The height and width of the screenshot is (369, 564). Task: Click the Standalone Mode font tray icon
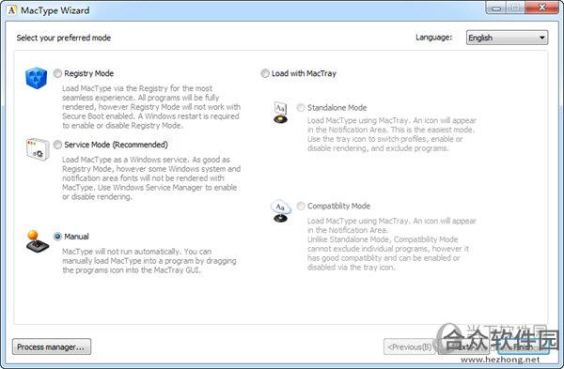pyautogui.click(x=280, y=113)
